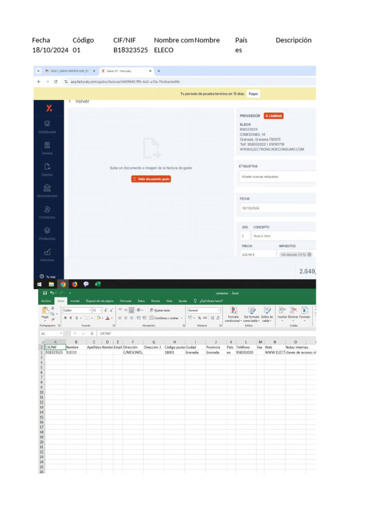Open Firefox from taskbar

coord(74,285)
